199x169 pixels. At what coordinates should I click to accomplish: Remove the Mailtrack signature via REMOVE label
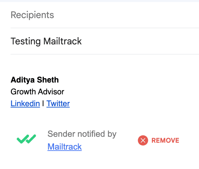point(165,140)
